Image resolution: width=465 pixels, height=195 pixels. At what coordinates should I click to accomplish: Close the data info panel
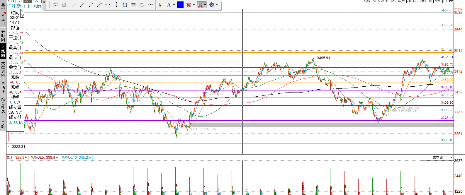click(x=22, y=11)
